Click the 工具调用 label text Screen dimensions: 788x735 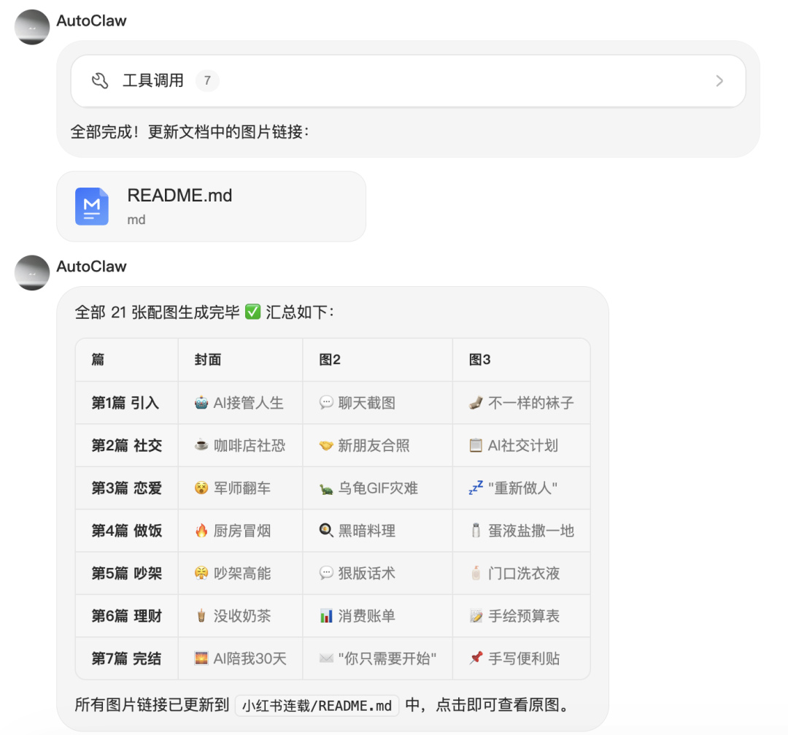point(153,81)
